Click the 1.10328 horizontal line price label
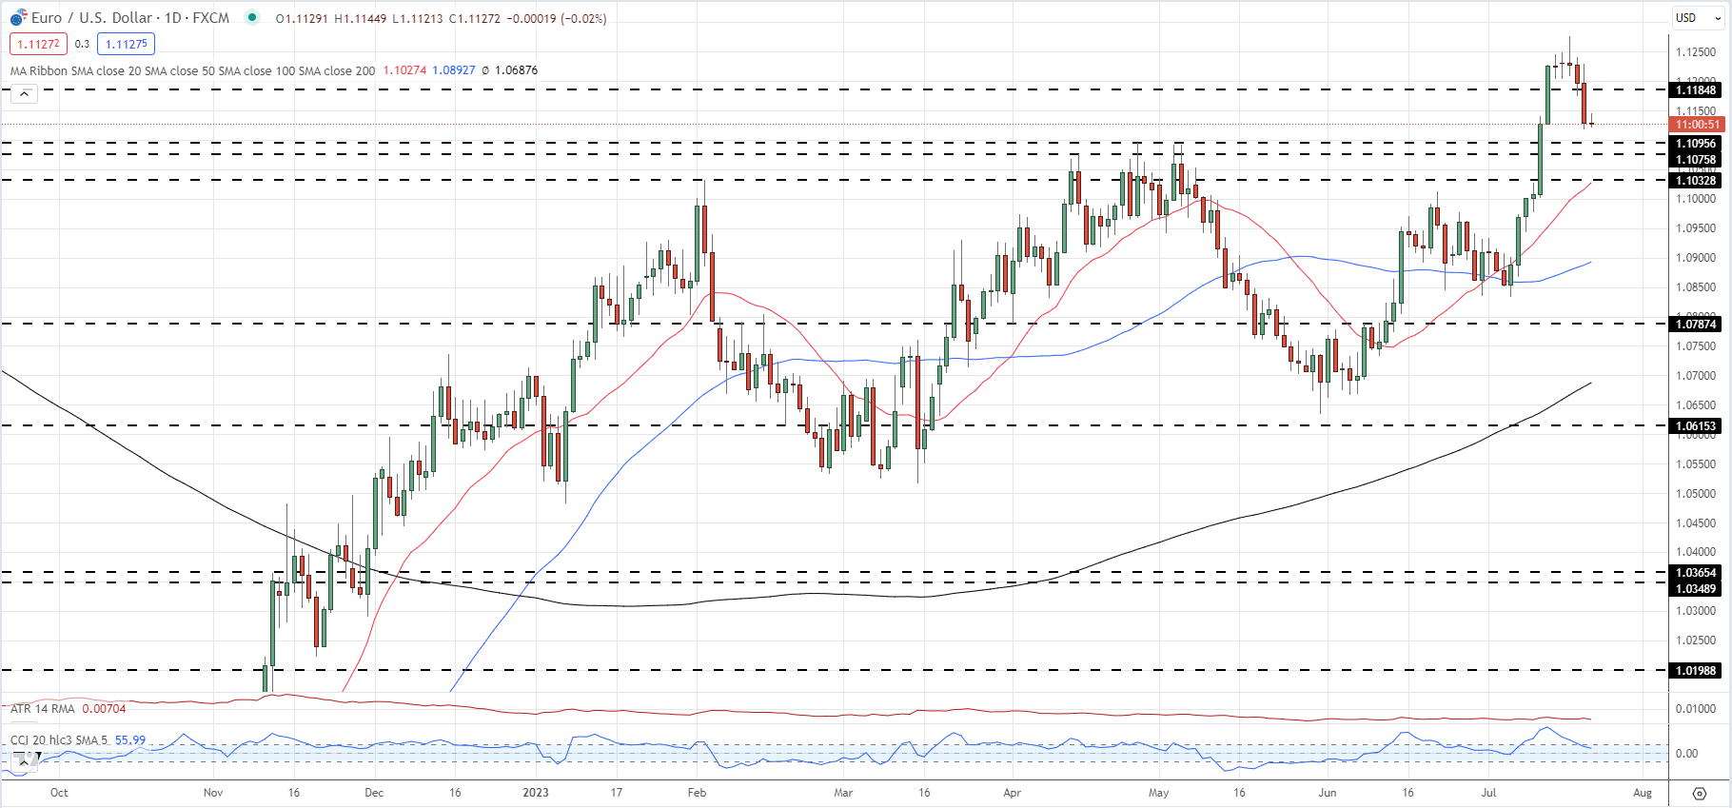Screen dimensions: 1732x808 (x=1696, y=180)
